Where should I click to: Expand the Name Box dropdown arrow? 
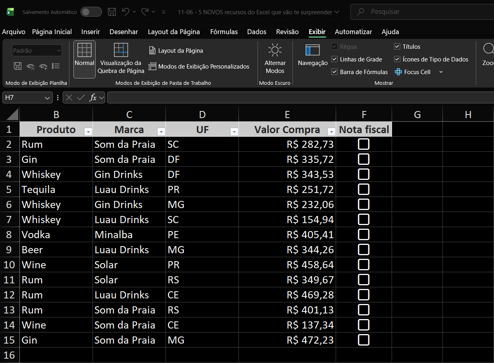48,97
